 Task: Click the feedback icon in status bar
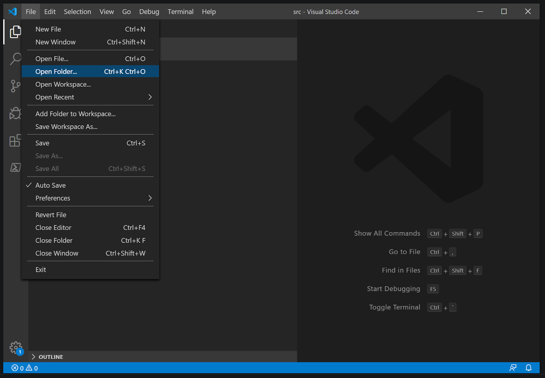(513, 368)
